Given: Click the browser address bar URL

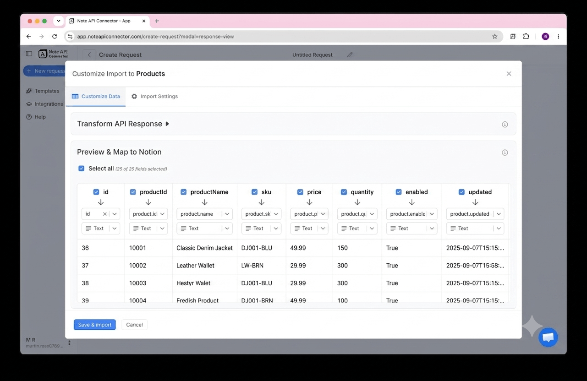Looking at the screenshot, I should tap(155, 37).
